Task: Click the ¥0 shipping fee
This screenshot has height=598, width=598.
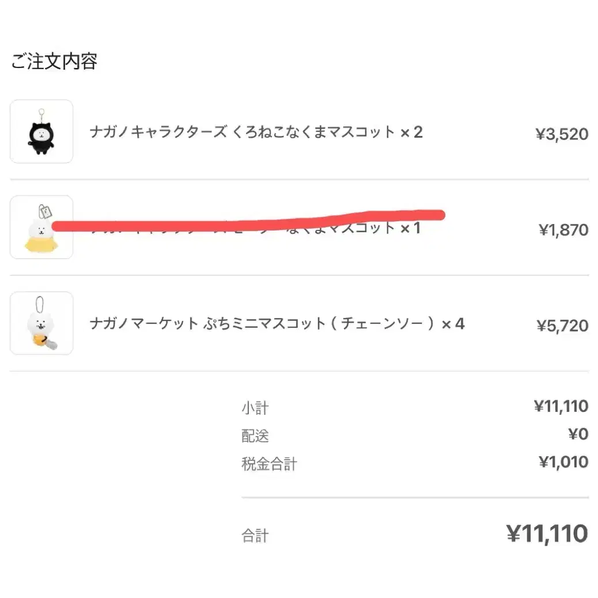Action: [578, 434]
